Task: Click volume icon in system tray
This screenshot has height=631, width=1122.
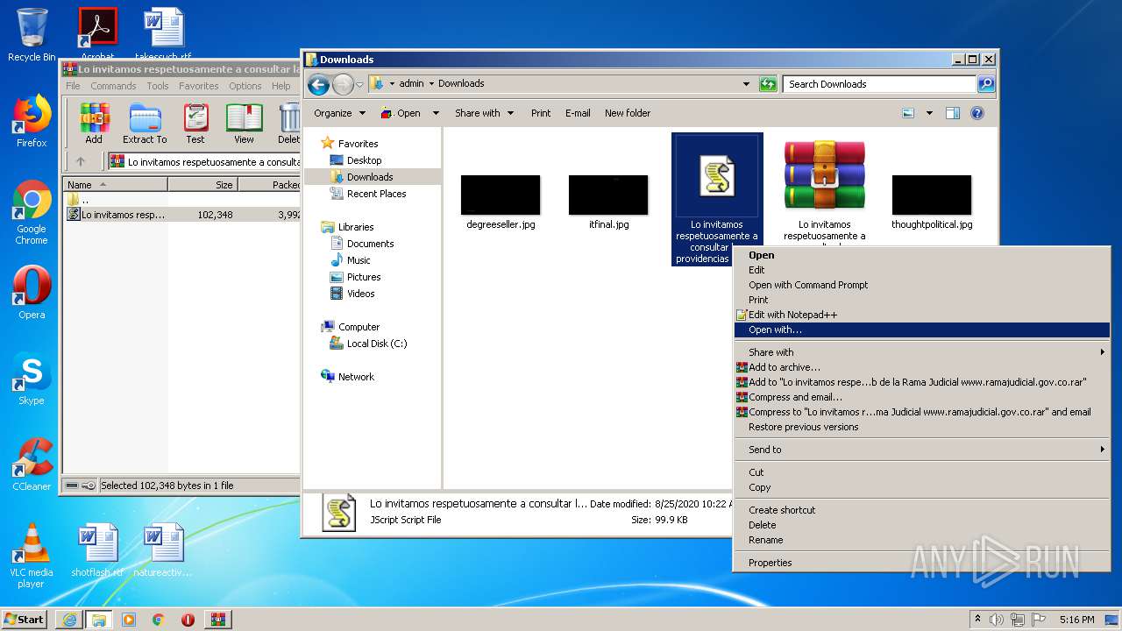Action: click(997, 620)
